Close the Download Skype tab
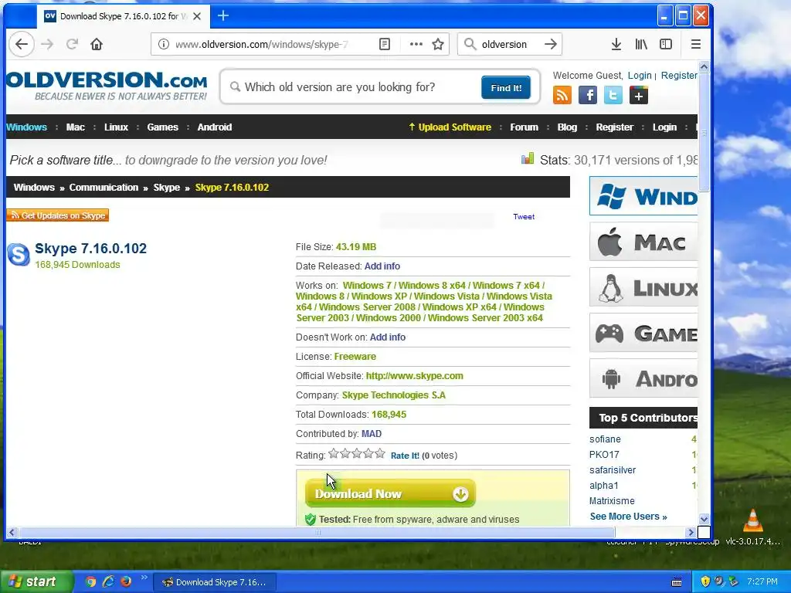 (x=197, y=16)
